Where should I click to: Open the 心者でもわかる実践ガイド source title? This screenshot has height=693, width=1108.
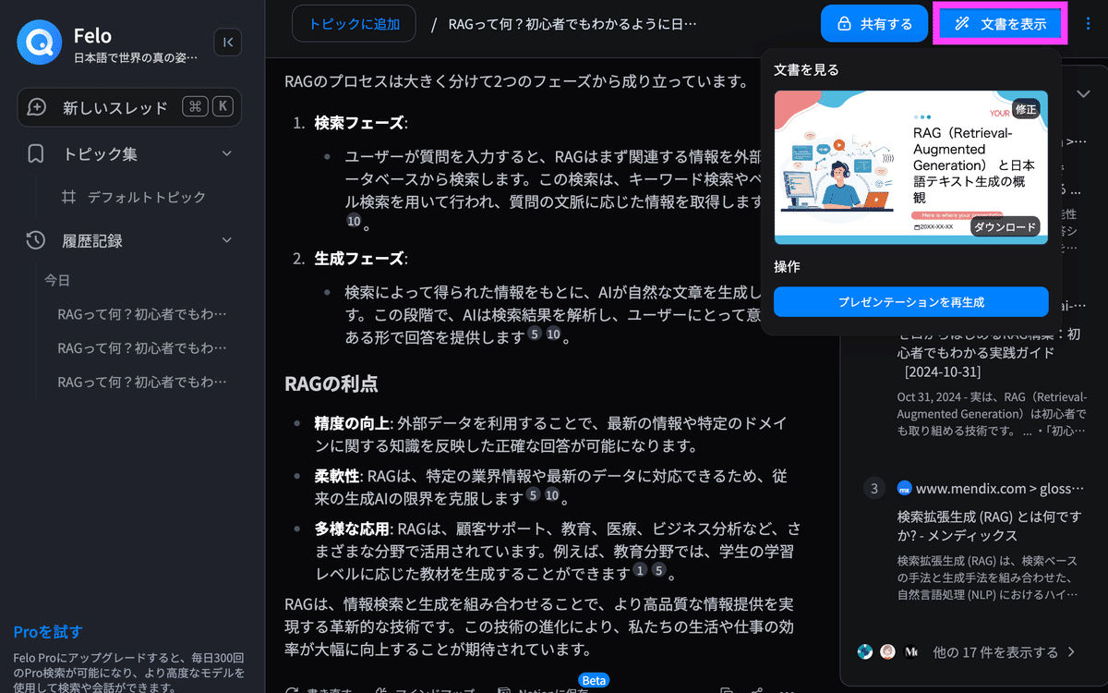tap(988, 352)
